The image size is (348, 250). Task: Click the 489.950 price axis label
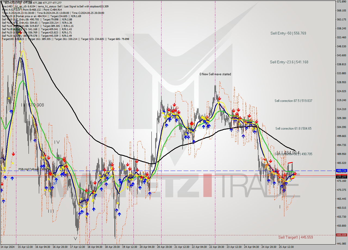click(342, 154)
